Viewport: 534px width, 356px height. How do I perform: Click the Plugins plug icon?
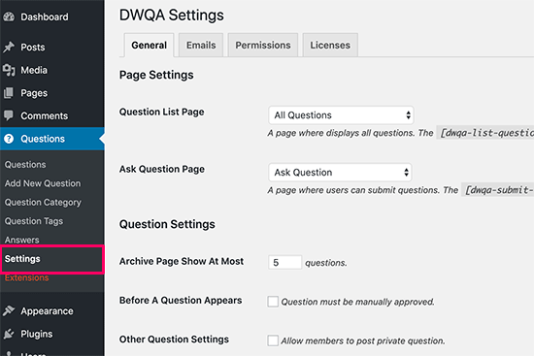coord(9,334)
